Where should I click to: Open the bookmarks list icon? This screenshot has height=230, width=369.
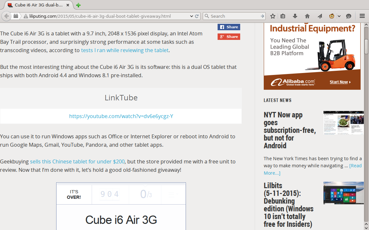coord(283,16)
